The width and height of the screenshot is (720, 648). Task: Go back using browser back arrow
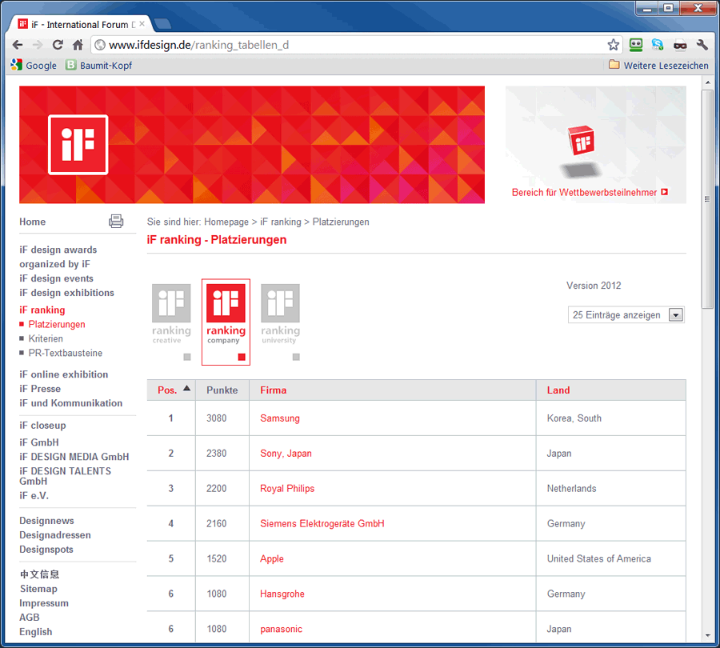[x=18, y=45]
